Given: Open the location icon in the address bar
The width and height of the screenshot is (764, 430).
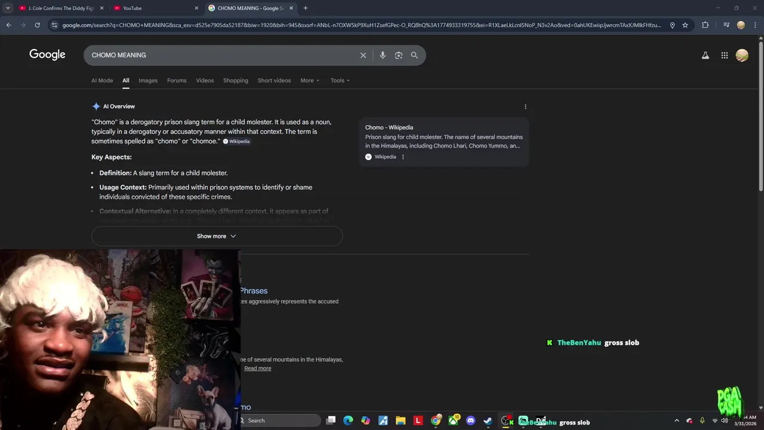Looking at the screenshot, I should (672, 25).
